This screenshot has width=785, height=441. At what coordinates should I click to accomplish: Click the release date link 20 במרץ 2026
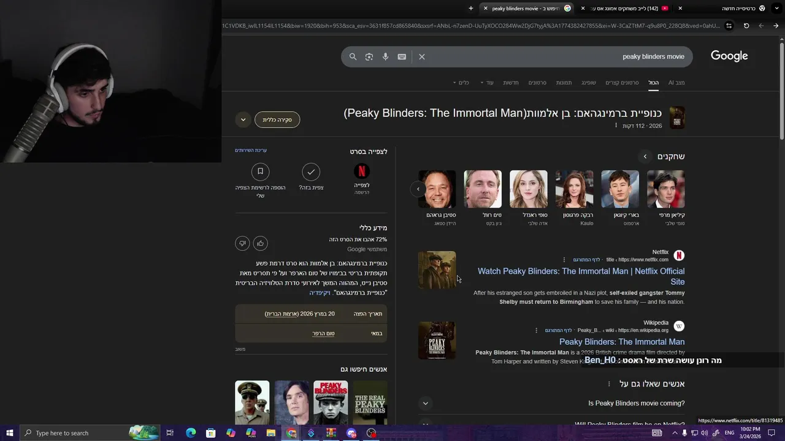[300, 314]
